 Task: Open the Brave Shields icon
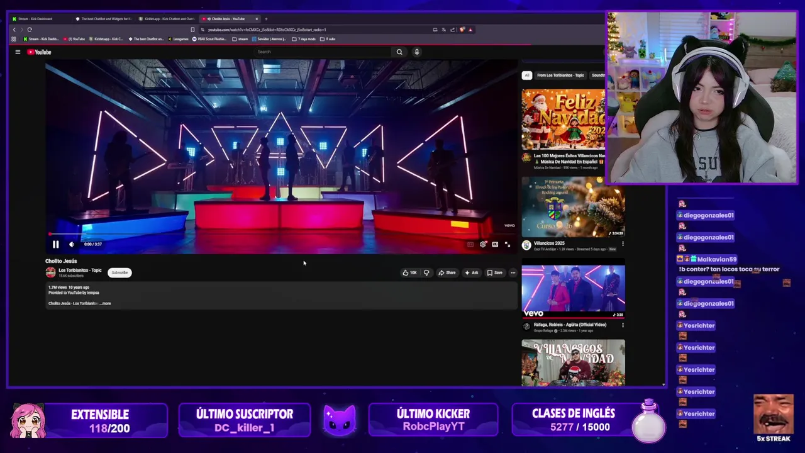click(x=462, y=30)
